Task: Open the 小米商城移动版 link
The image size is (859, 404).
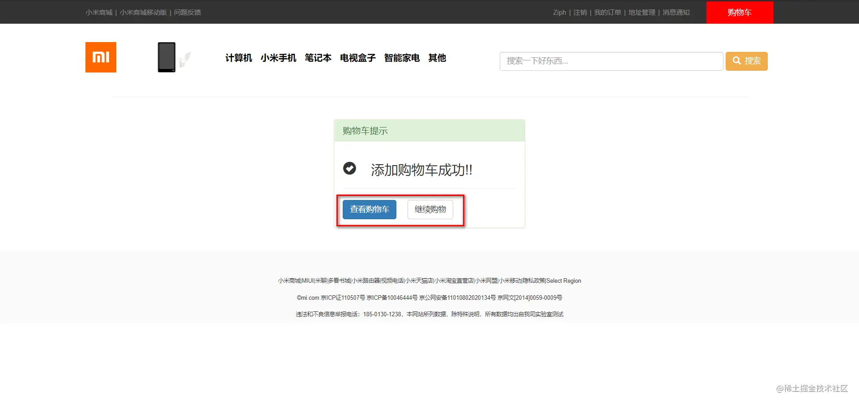Action: pos(143,13)
